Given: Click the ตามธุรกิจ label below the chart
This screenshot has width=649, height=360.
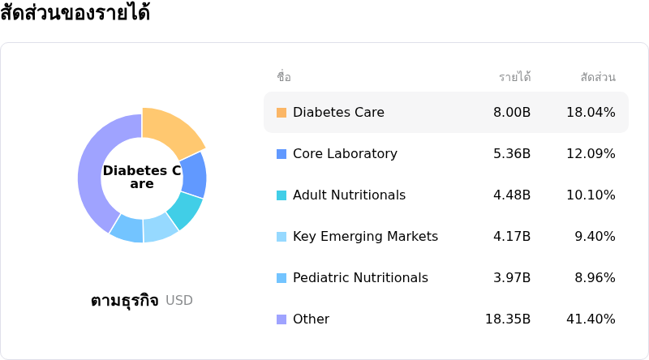Looking at the screenshot, I should tap(124, 301).
